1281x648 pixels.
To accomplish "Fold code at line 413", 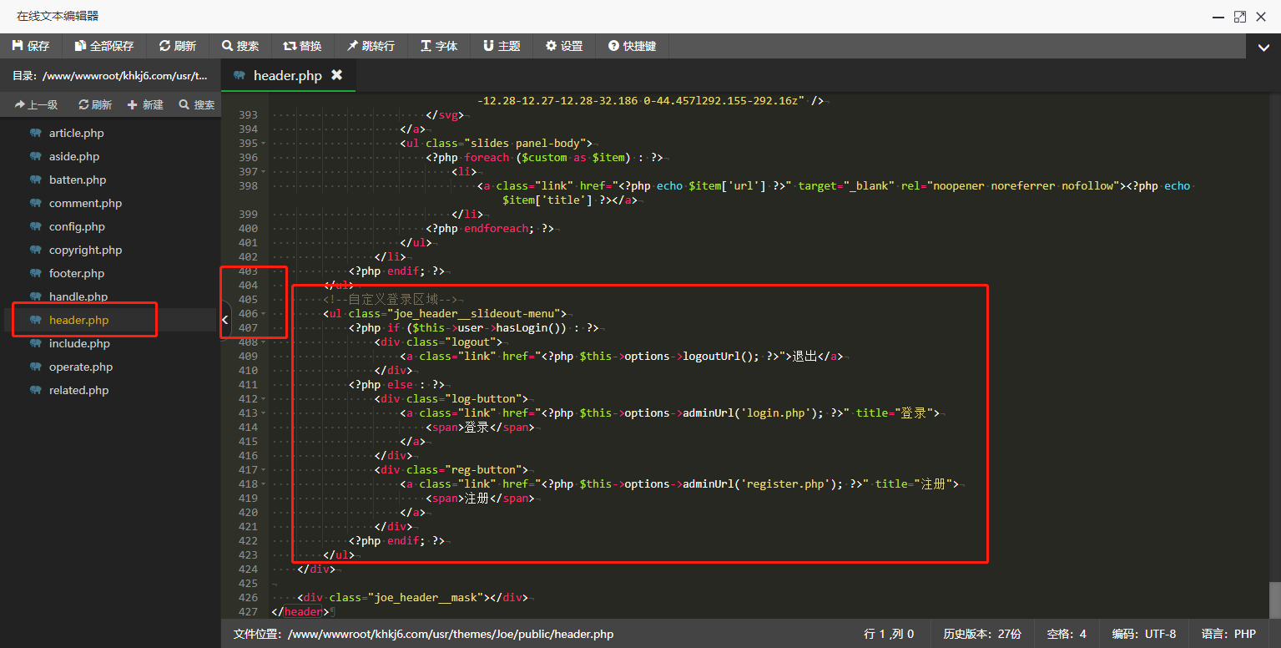I will [264, 413].
